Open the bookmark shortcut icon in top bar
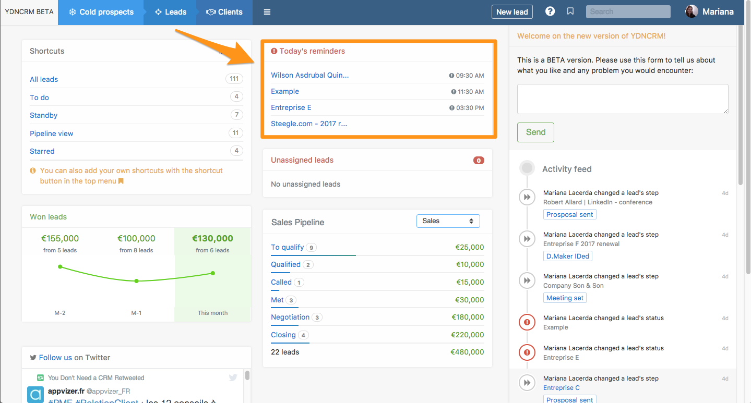Viewport: 751px width, 403px height. coord(570,11)
